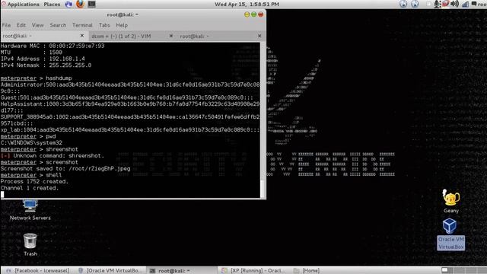Screen dimensions: 487x274
Task: Open the volume control speaker icon
Action: click(454, 4)
